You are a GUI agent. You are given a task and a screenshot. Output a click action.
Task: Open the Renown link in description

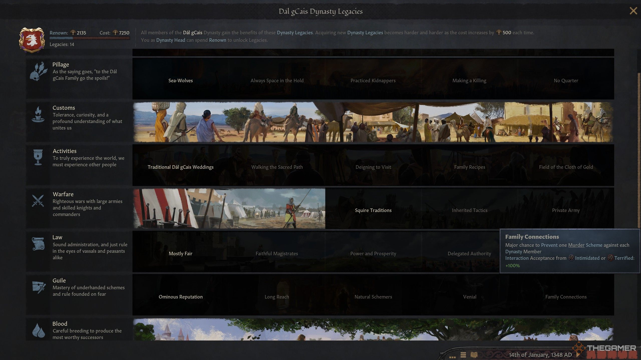(x=218, y=40)
